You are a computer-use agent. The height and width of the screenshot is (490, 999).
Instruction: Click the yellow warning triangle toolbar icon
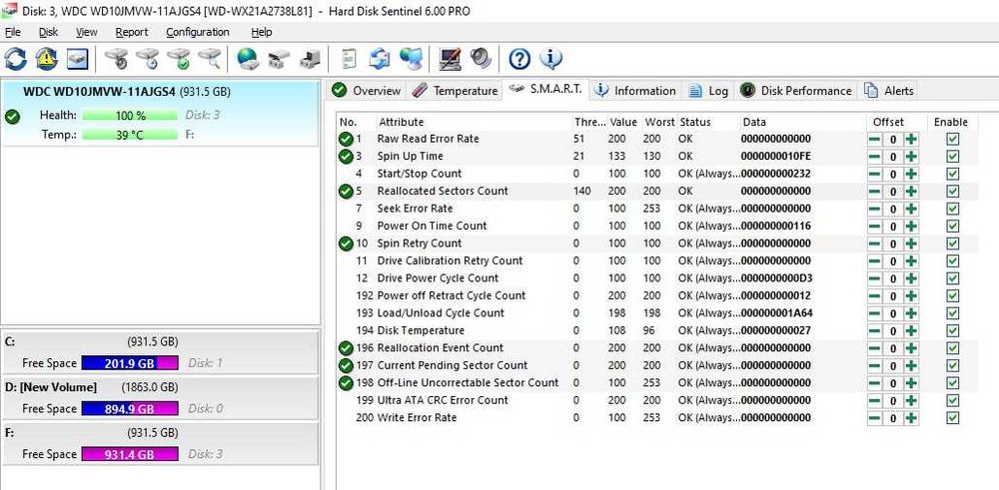(x=47, y=59)
